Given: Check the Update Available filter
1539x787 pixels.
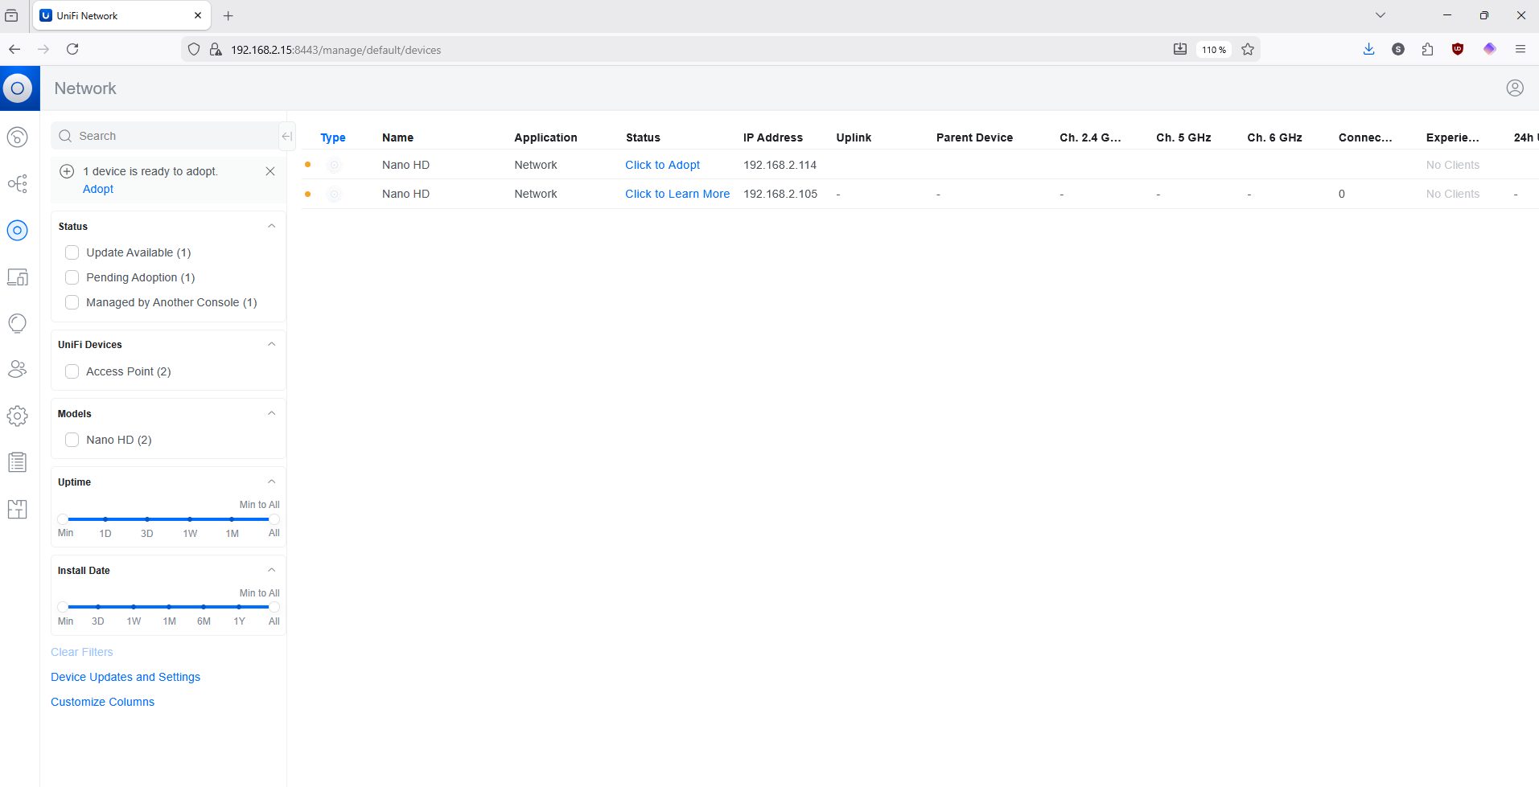Looking at the screenshot, I should point(72,252).
